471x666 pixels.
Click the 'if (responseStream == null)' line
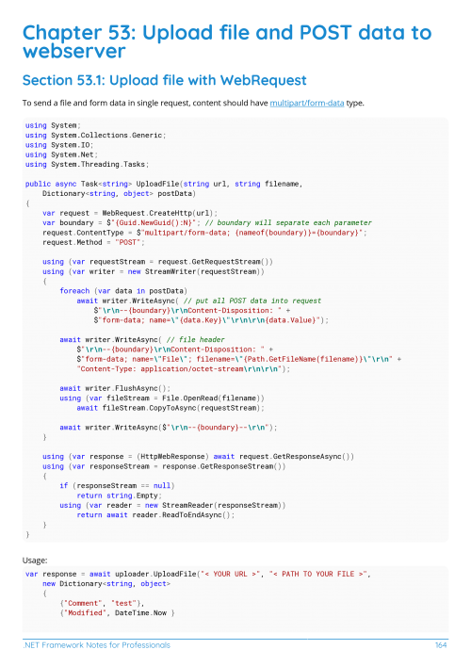pyautogui.click(x=117, y=485)
